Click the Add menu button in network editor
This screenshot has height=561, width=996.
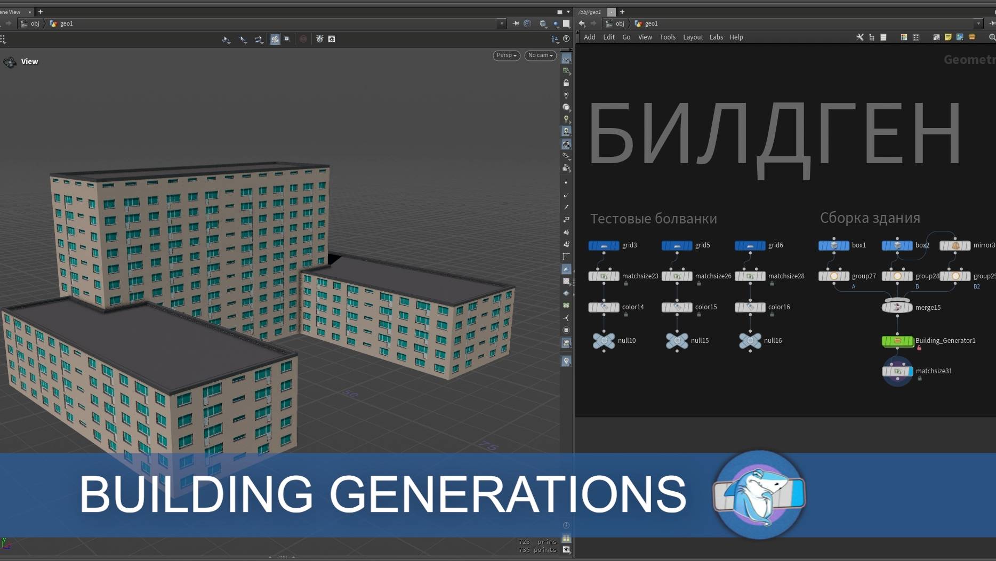[x=589, y=37]
